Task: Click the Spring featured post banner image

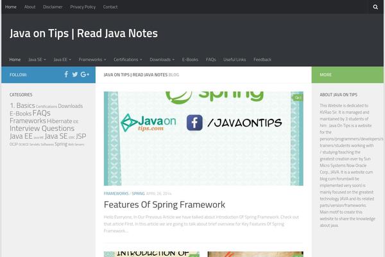Action: (203, 139)
